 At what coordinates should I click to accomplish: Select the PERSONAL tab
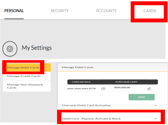coord(14,11)
